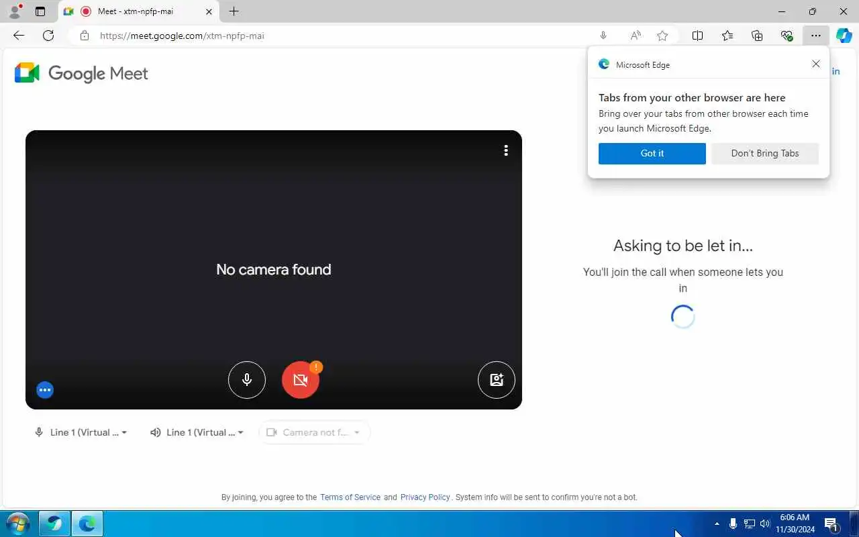859x537 pixels.
Task: Select the Meet - xtm-npfp-mai tab
Action: click(139, 11)
